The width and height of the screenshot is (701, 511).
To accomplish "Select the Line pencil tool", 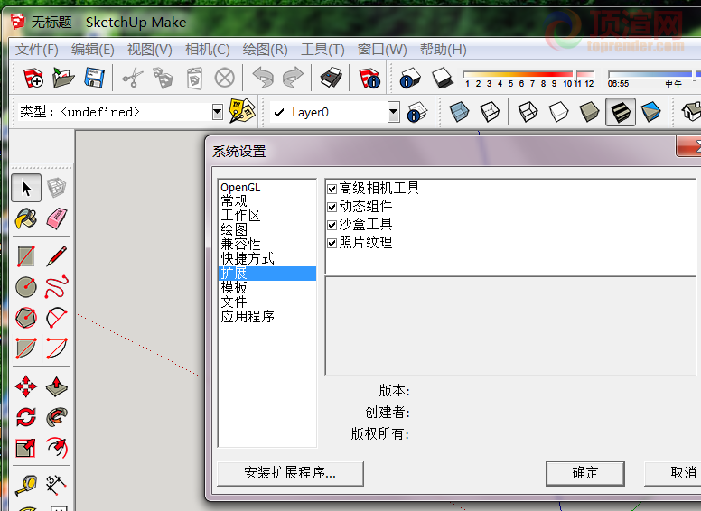I will (x=56, y=256).
